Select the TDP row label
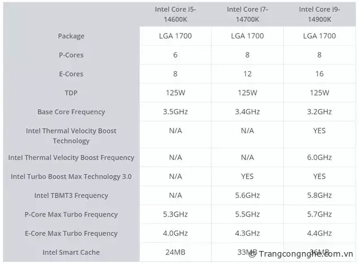Screen dimensions: 359x264 point(71,93)
